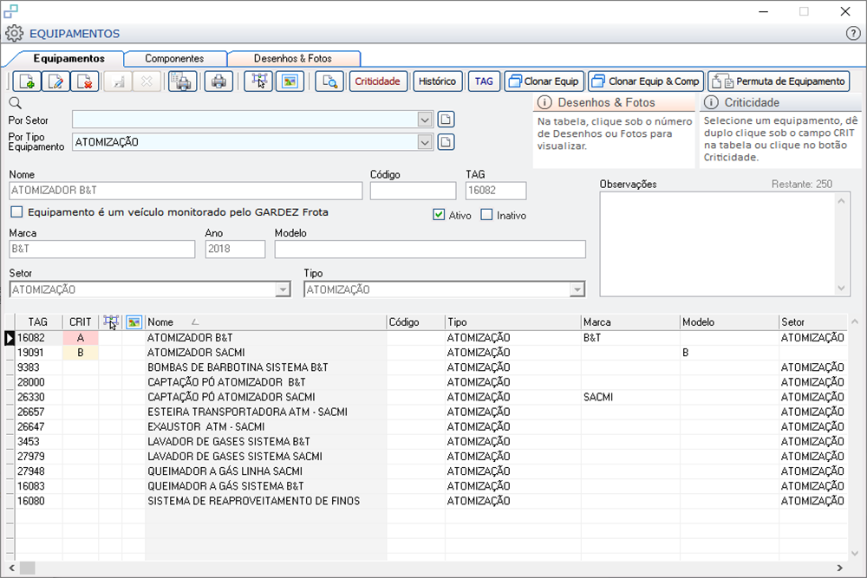867x578 pixels.
Task: Click the Marca column header in the table
Action: pyautogui.click(x=630, y=322)
